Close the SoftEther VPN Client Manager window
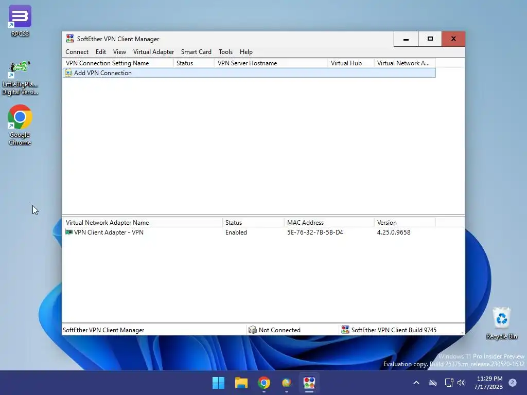The width and height of the screenshot is (527, 395). click(453, 39)
